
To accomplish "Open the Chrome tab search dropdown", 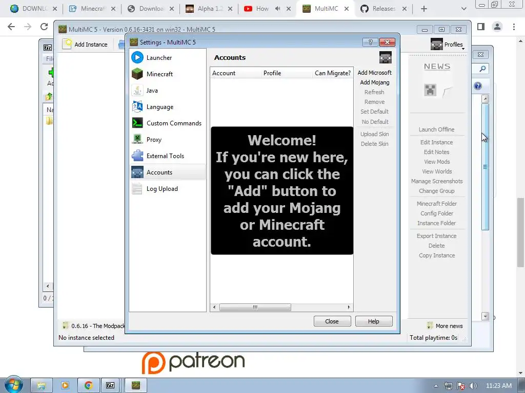I will 463,9.
